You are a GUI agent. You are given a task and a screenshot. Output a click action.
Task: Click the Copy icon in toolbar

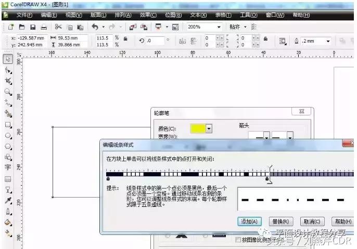[x=69, y=28]
